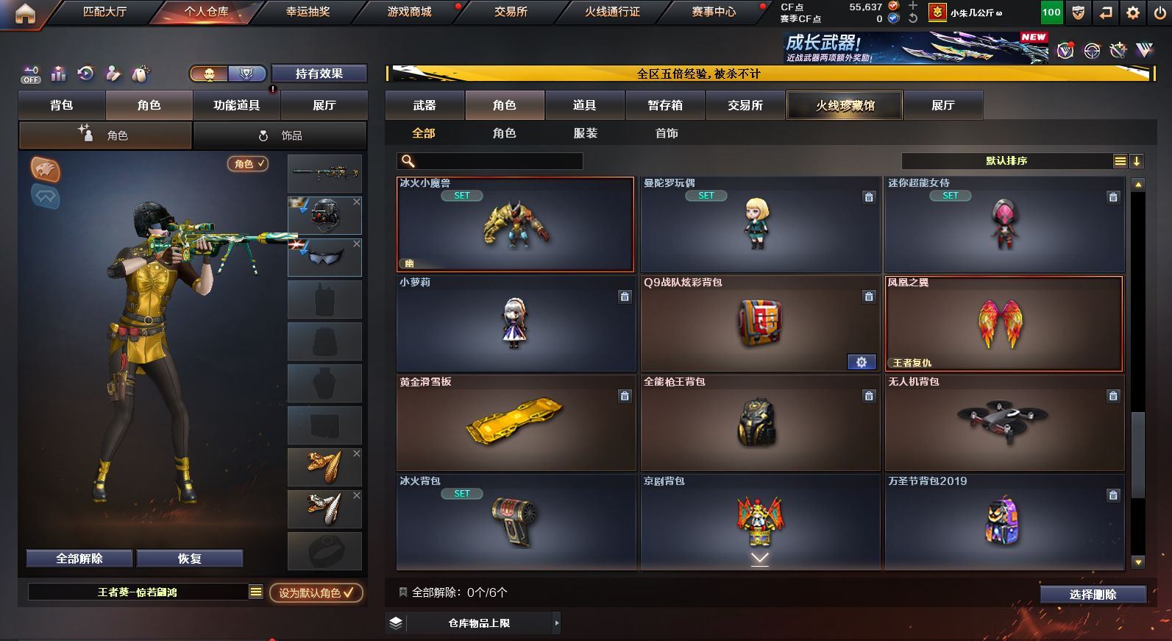1172x641 pixels.
Task: Click the magnifier search icon
Action: (408, 161)
